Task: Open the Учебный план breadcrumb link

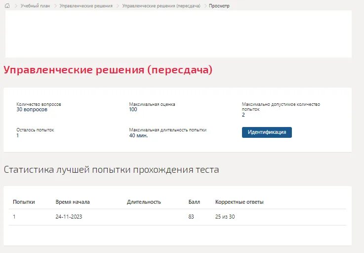Action: (x=35, y=6)
